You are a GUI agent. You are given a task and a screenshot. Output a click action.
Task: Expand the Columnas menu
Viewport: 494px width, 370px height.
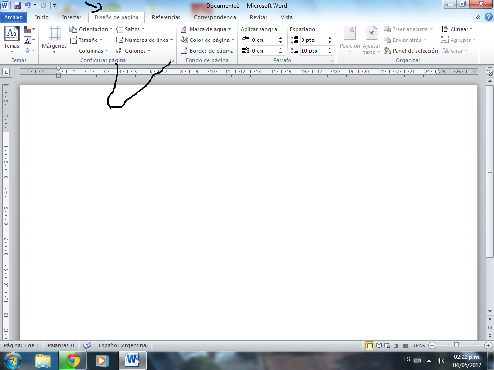pos(89,50)
